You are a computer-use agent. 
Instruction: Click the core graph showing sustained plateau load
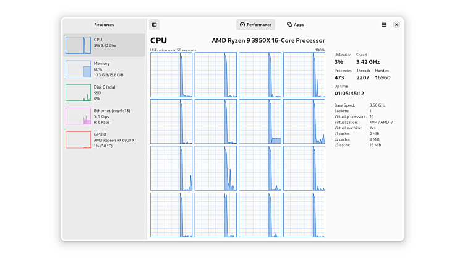point(260,121)
